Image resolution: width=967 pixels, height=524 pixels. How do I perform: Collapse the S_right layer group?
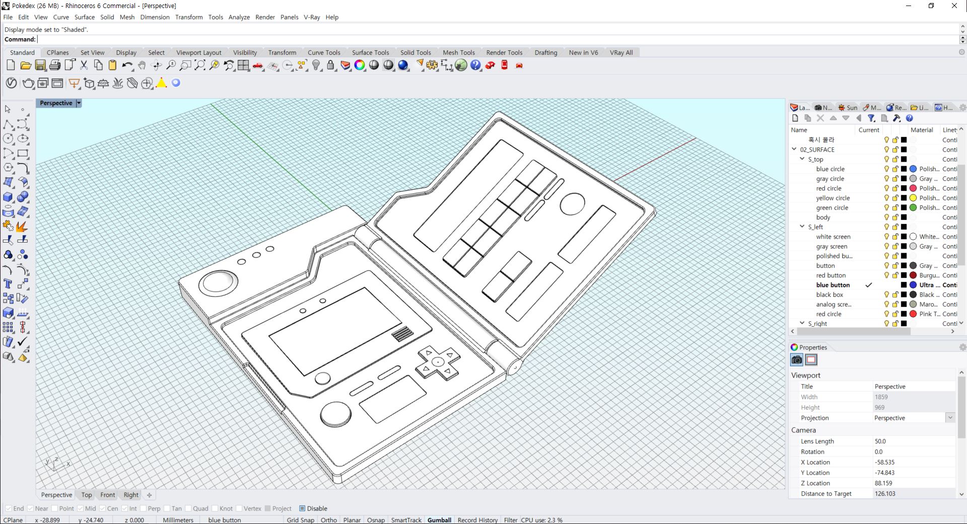pos(802,323)
